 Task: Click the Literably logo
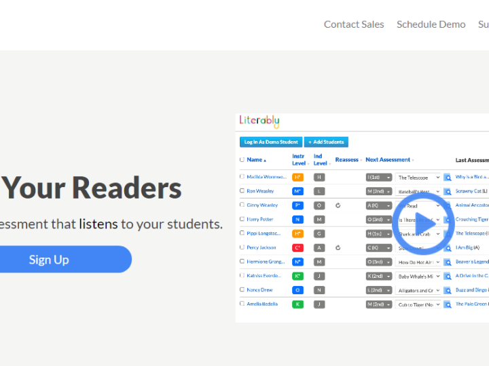(x=259, y=121)
